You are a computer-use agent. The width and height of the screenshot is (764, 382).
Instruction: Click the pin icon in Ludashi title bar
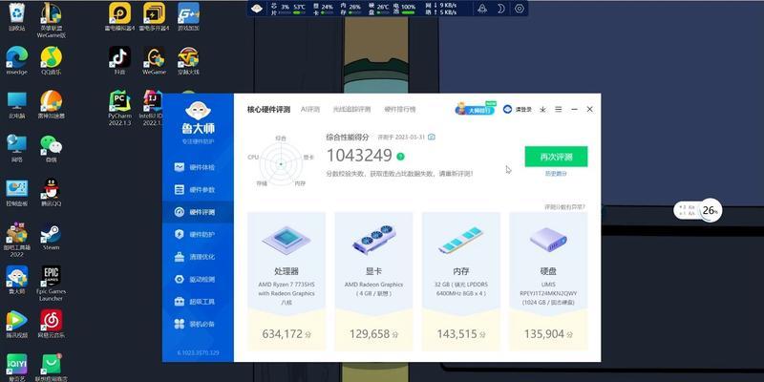tap(542, 110)
